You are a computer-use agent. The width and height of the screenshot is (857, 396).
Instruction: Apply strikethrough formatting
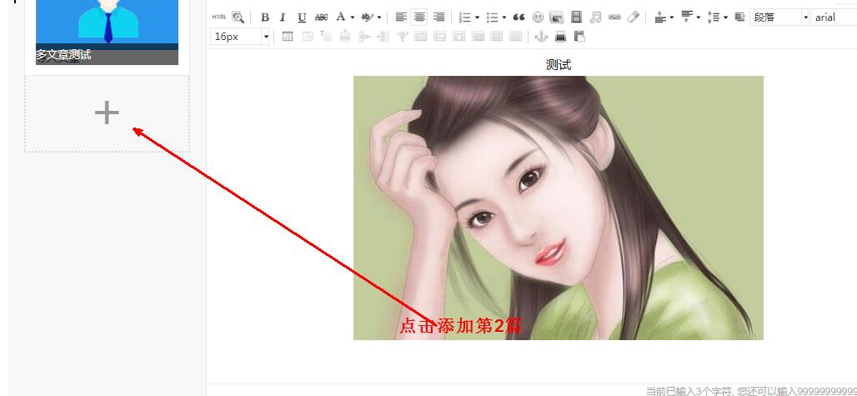coord(321,17)
